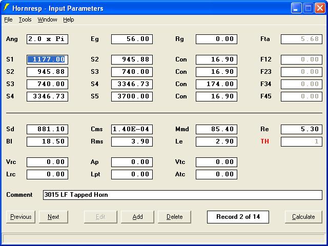Click the Record 2 of 14 indicator

pyautogui.click(x=238, y=217)
